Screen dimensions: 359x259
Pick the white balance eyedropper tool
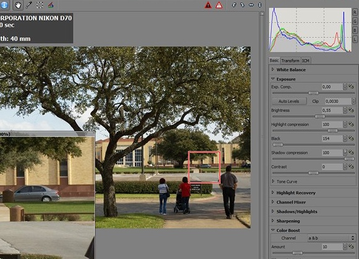(x=28, y=5)
